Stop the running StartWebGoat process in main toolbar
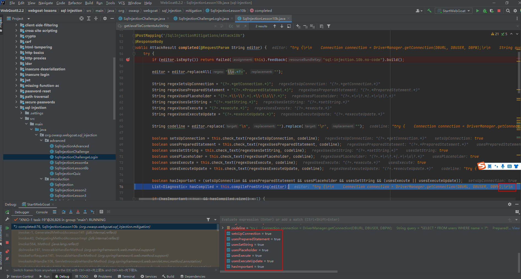 pyautogui.click(x=499, y=11)
